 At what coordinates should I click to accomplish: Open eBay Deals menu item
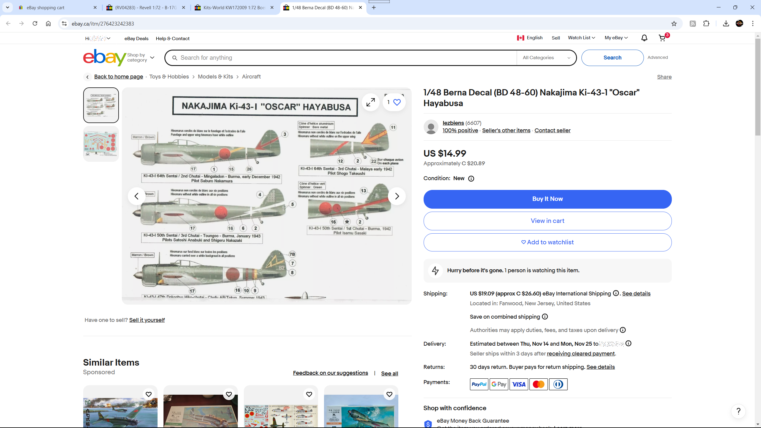[136, 38]
